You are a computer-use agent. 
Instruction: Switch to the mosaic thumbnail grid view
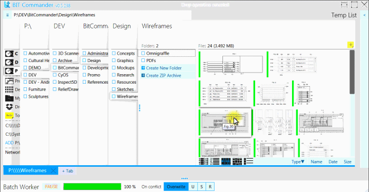(x=237, y=161)
